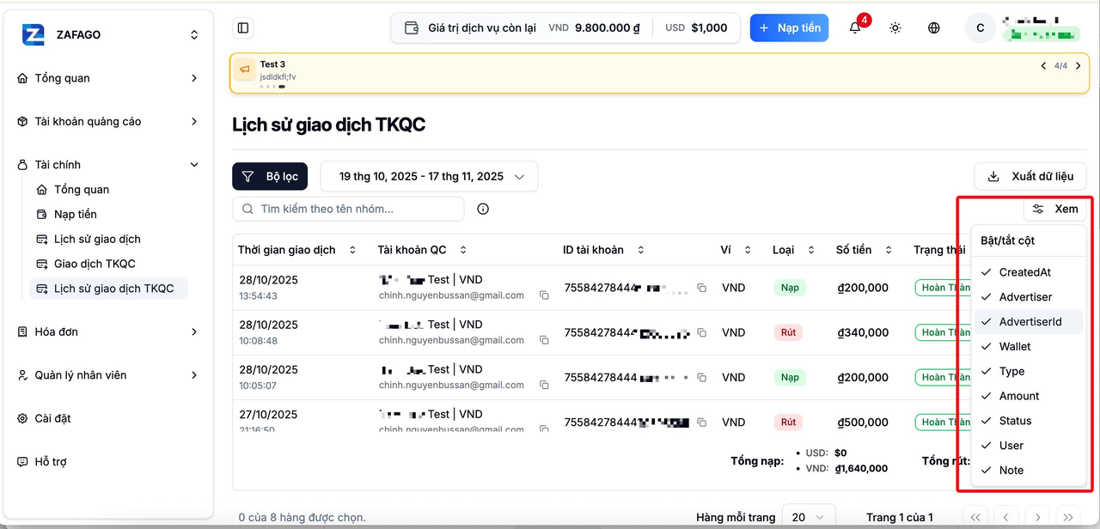
Task: Copy account ID in 10:05:07 row
Action: click(702, 377)
